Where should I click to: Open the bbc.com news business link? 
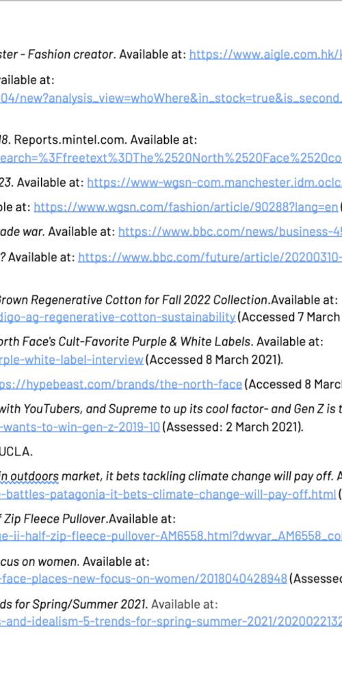click(x=230, y=232)
